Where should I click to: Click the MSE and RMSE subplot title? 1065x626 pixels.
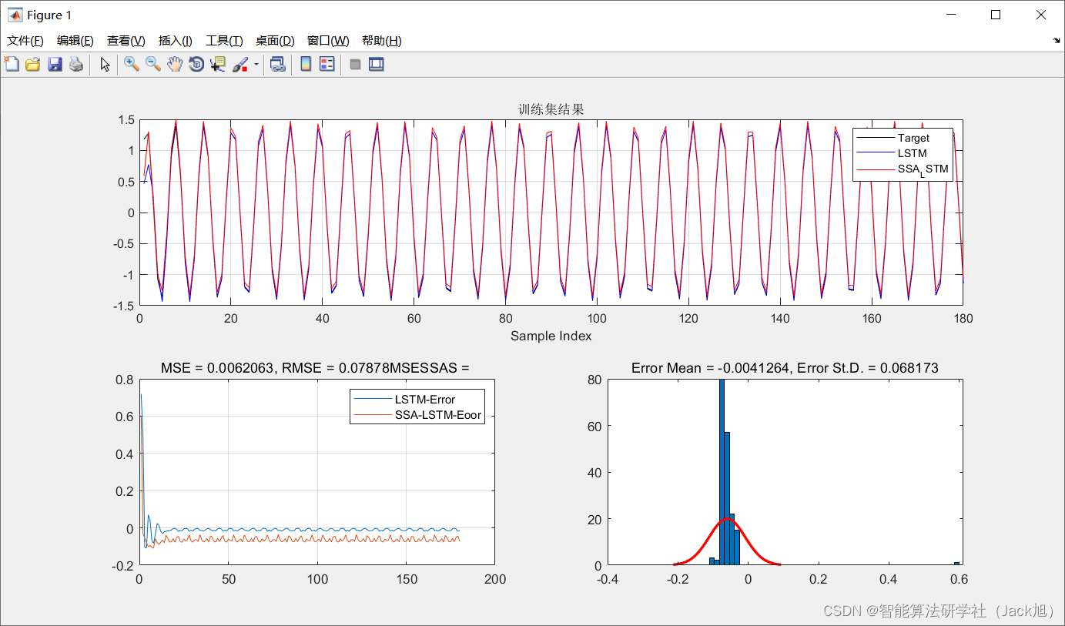pyautogui.click(x=314, y=368)
